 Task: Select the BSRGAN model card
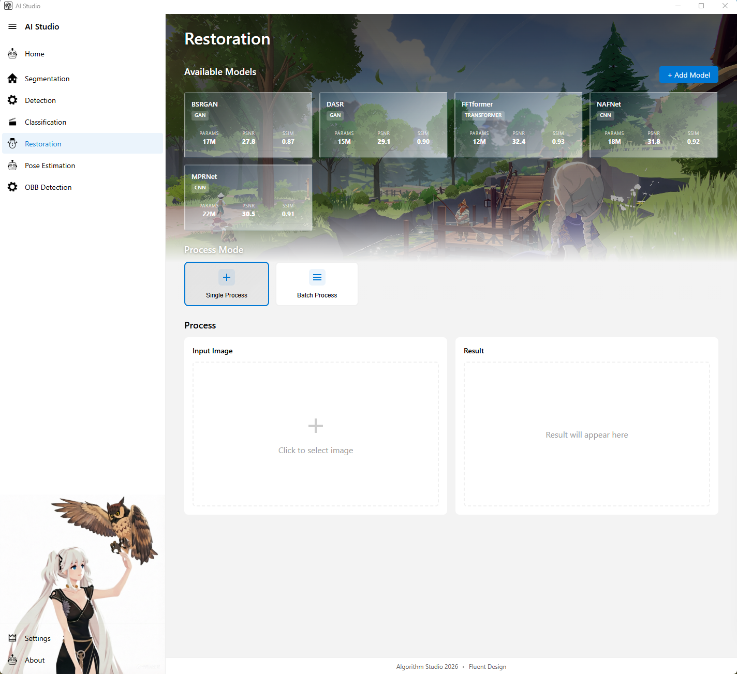tap(248, 125)
